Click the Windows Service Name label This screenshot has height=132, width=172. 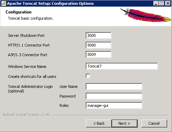[27, 67]
